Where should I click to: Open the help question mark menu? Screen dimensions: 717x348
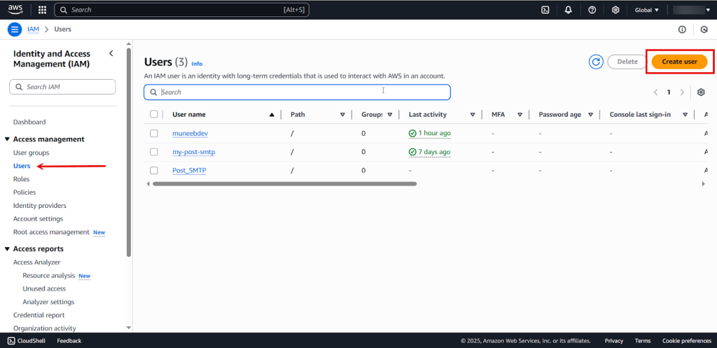[592, 10]
